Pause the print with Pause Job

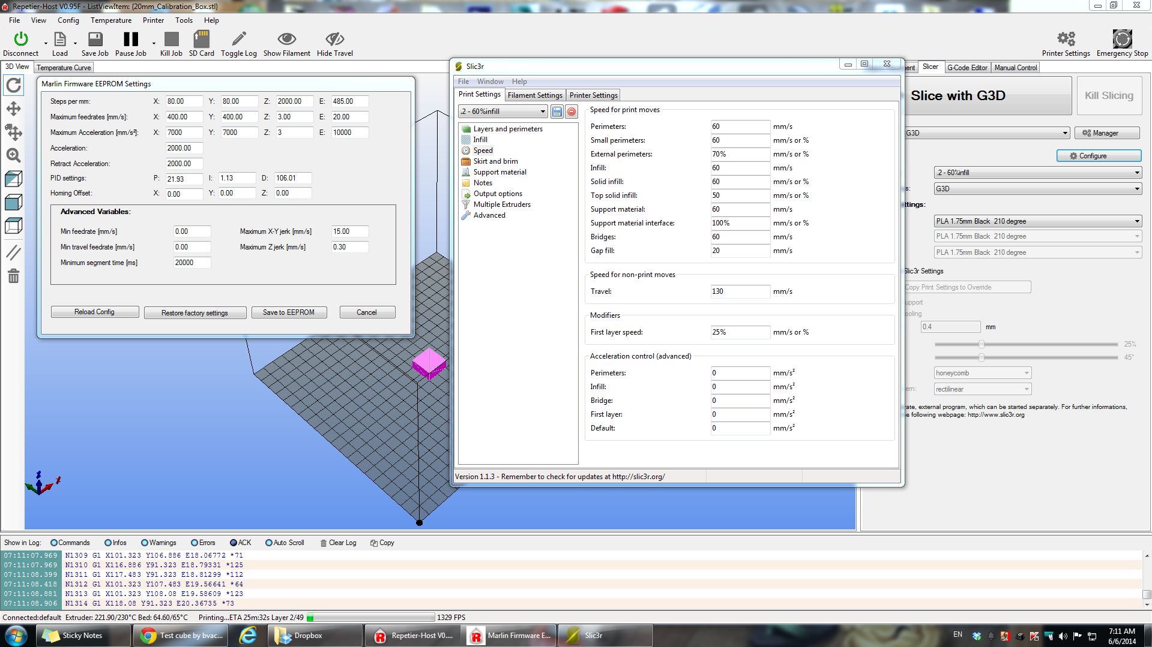tap(130, 40)
